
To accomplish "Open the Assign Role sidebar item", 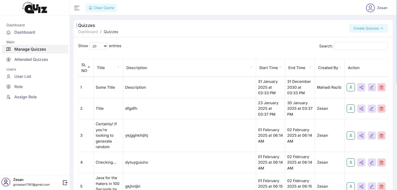I will point(25,97).
